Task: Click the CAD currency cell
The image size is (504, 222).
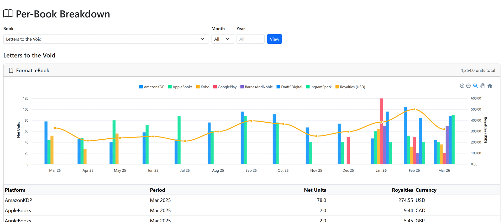Action: tap(421, 210)
